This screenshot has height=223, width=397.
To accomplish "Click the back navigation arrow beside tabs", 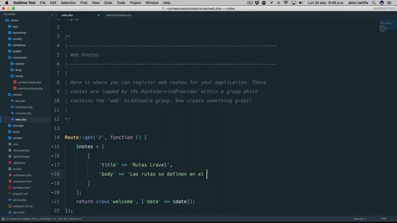I will coord(52,15).
